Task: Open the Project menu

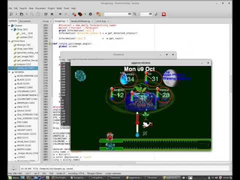Action: [51, 8]
